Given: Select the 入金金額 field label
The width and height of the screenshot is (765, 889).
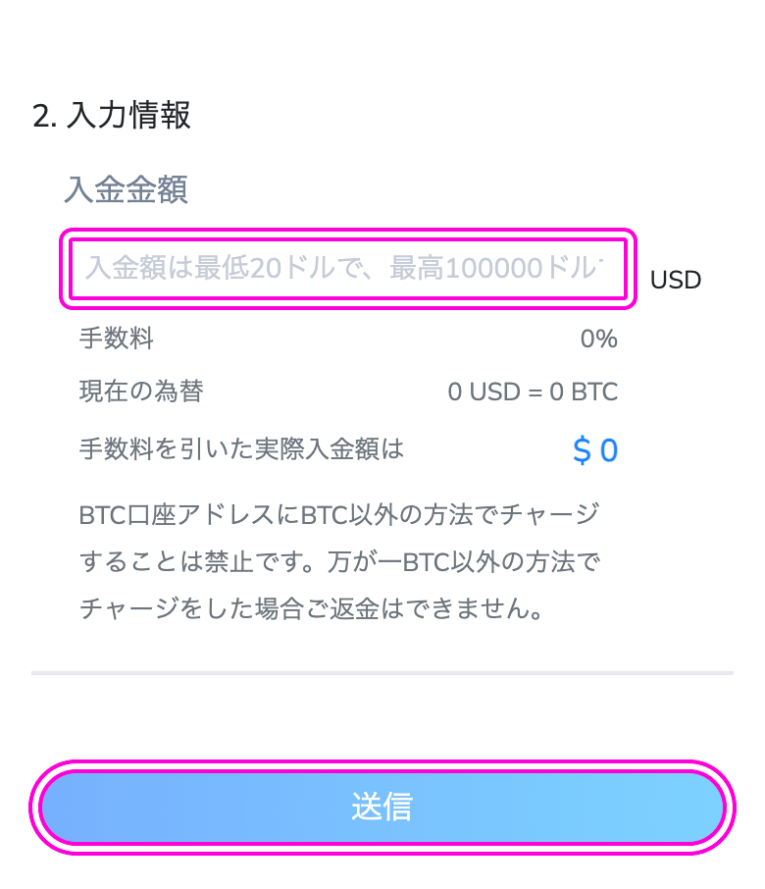Looking at the screenshot, I should click(x=126, y=189).
